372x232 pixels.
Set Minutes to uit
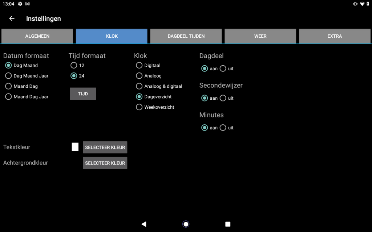coord(223,128)
